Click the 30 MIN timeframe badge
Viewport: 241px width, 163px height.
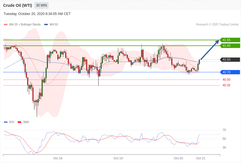(x=41, y=5)
